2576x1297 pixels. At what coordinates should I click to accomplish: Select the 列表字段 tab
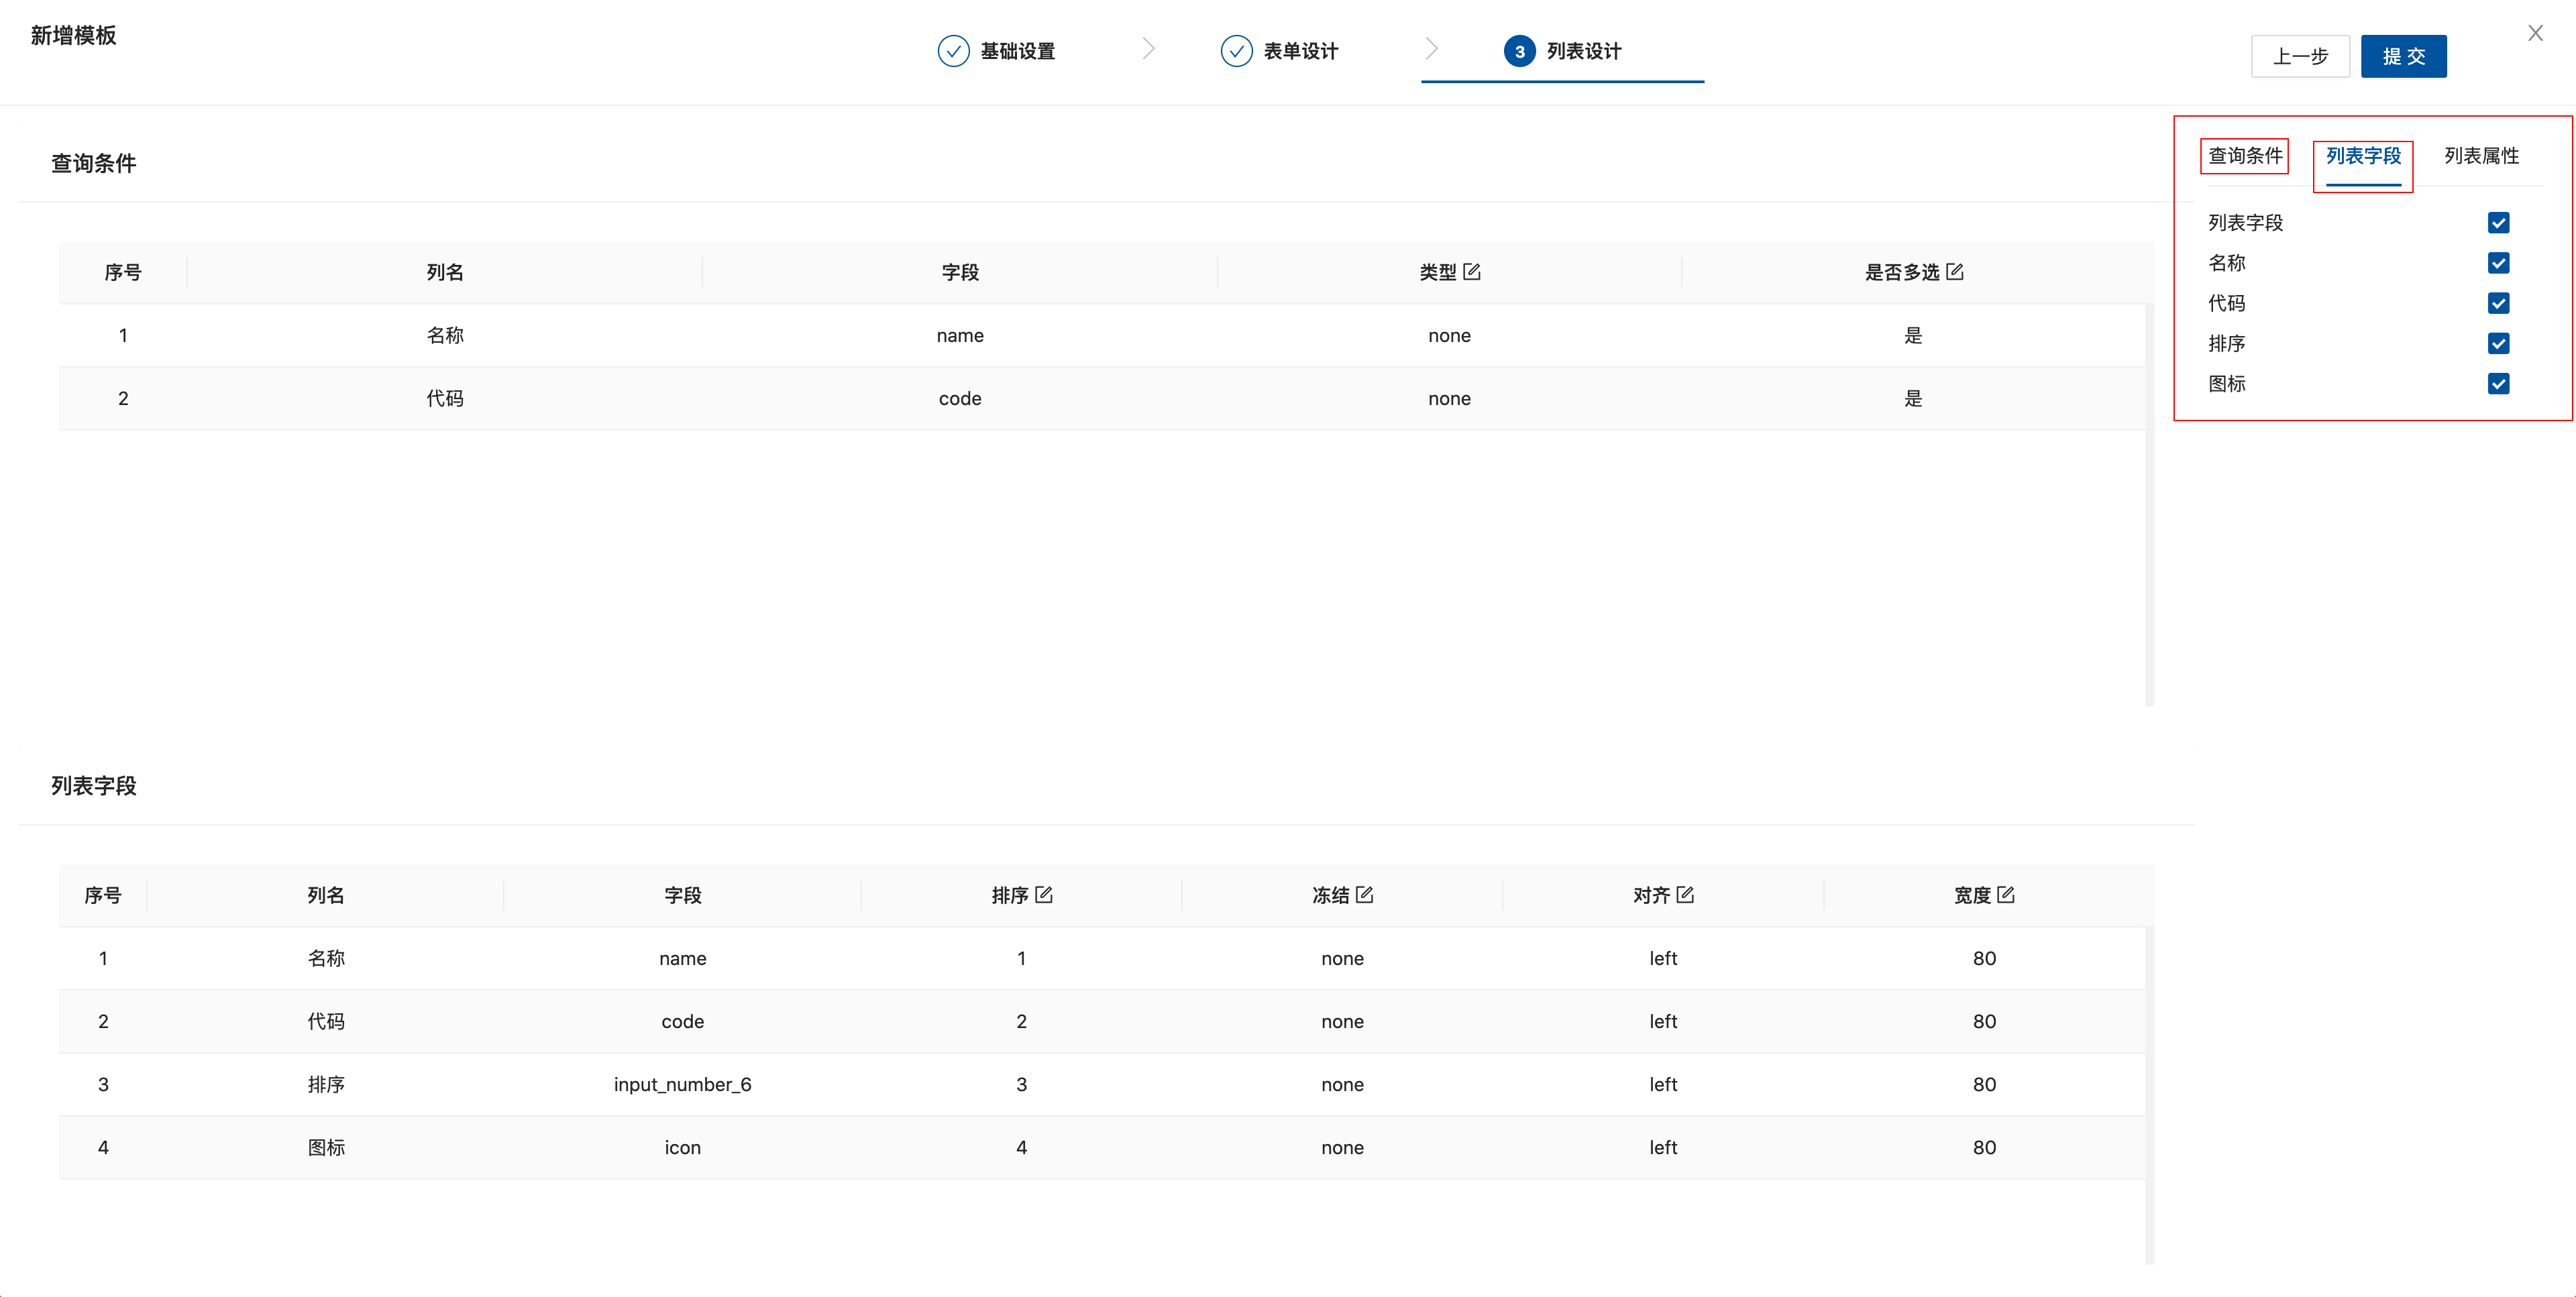(x=2363, y=156)
